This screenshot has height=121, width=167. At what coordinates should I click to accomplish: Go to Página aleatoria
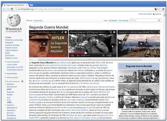[11, 50]
